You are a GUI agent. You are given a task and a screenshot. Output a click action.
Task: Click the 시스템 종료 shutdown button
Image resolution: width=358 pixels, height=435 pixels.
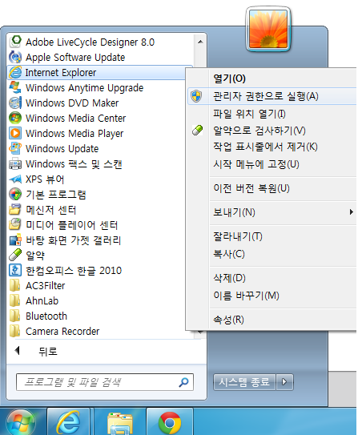244,382
